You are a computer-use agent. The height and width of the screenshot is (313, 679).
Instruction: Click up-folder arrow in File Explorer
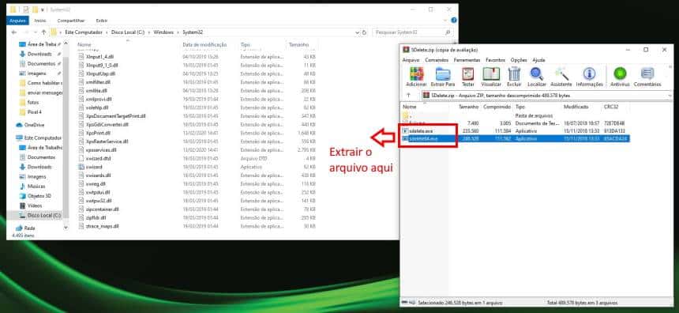43,32
